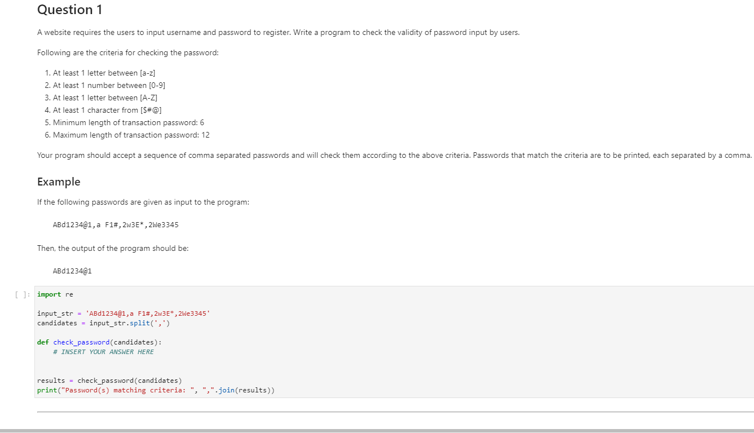Screen dimensions: 754x433
Task: Click the paragraph beginning "A website requires the users"
Action: 279,33
